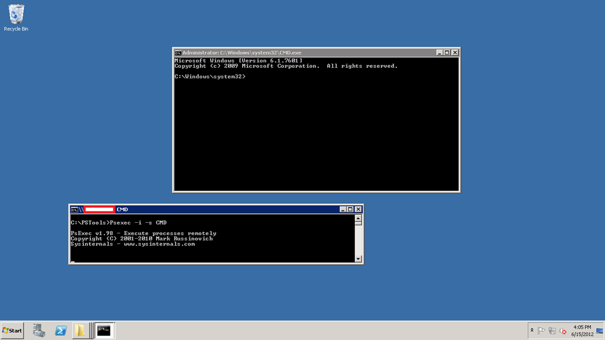The height and width of the screenshot is (340, 605).
Task: Click the Copyright (c) 2009 Microsoft Corporation line
Action: (x=286, y=66)
